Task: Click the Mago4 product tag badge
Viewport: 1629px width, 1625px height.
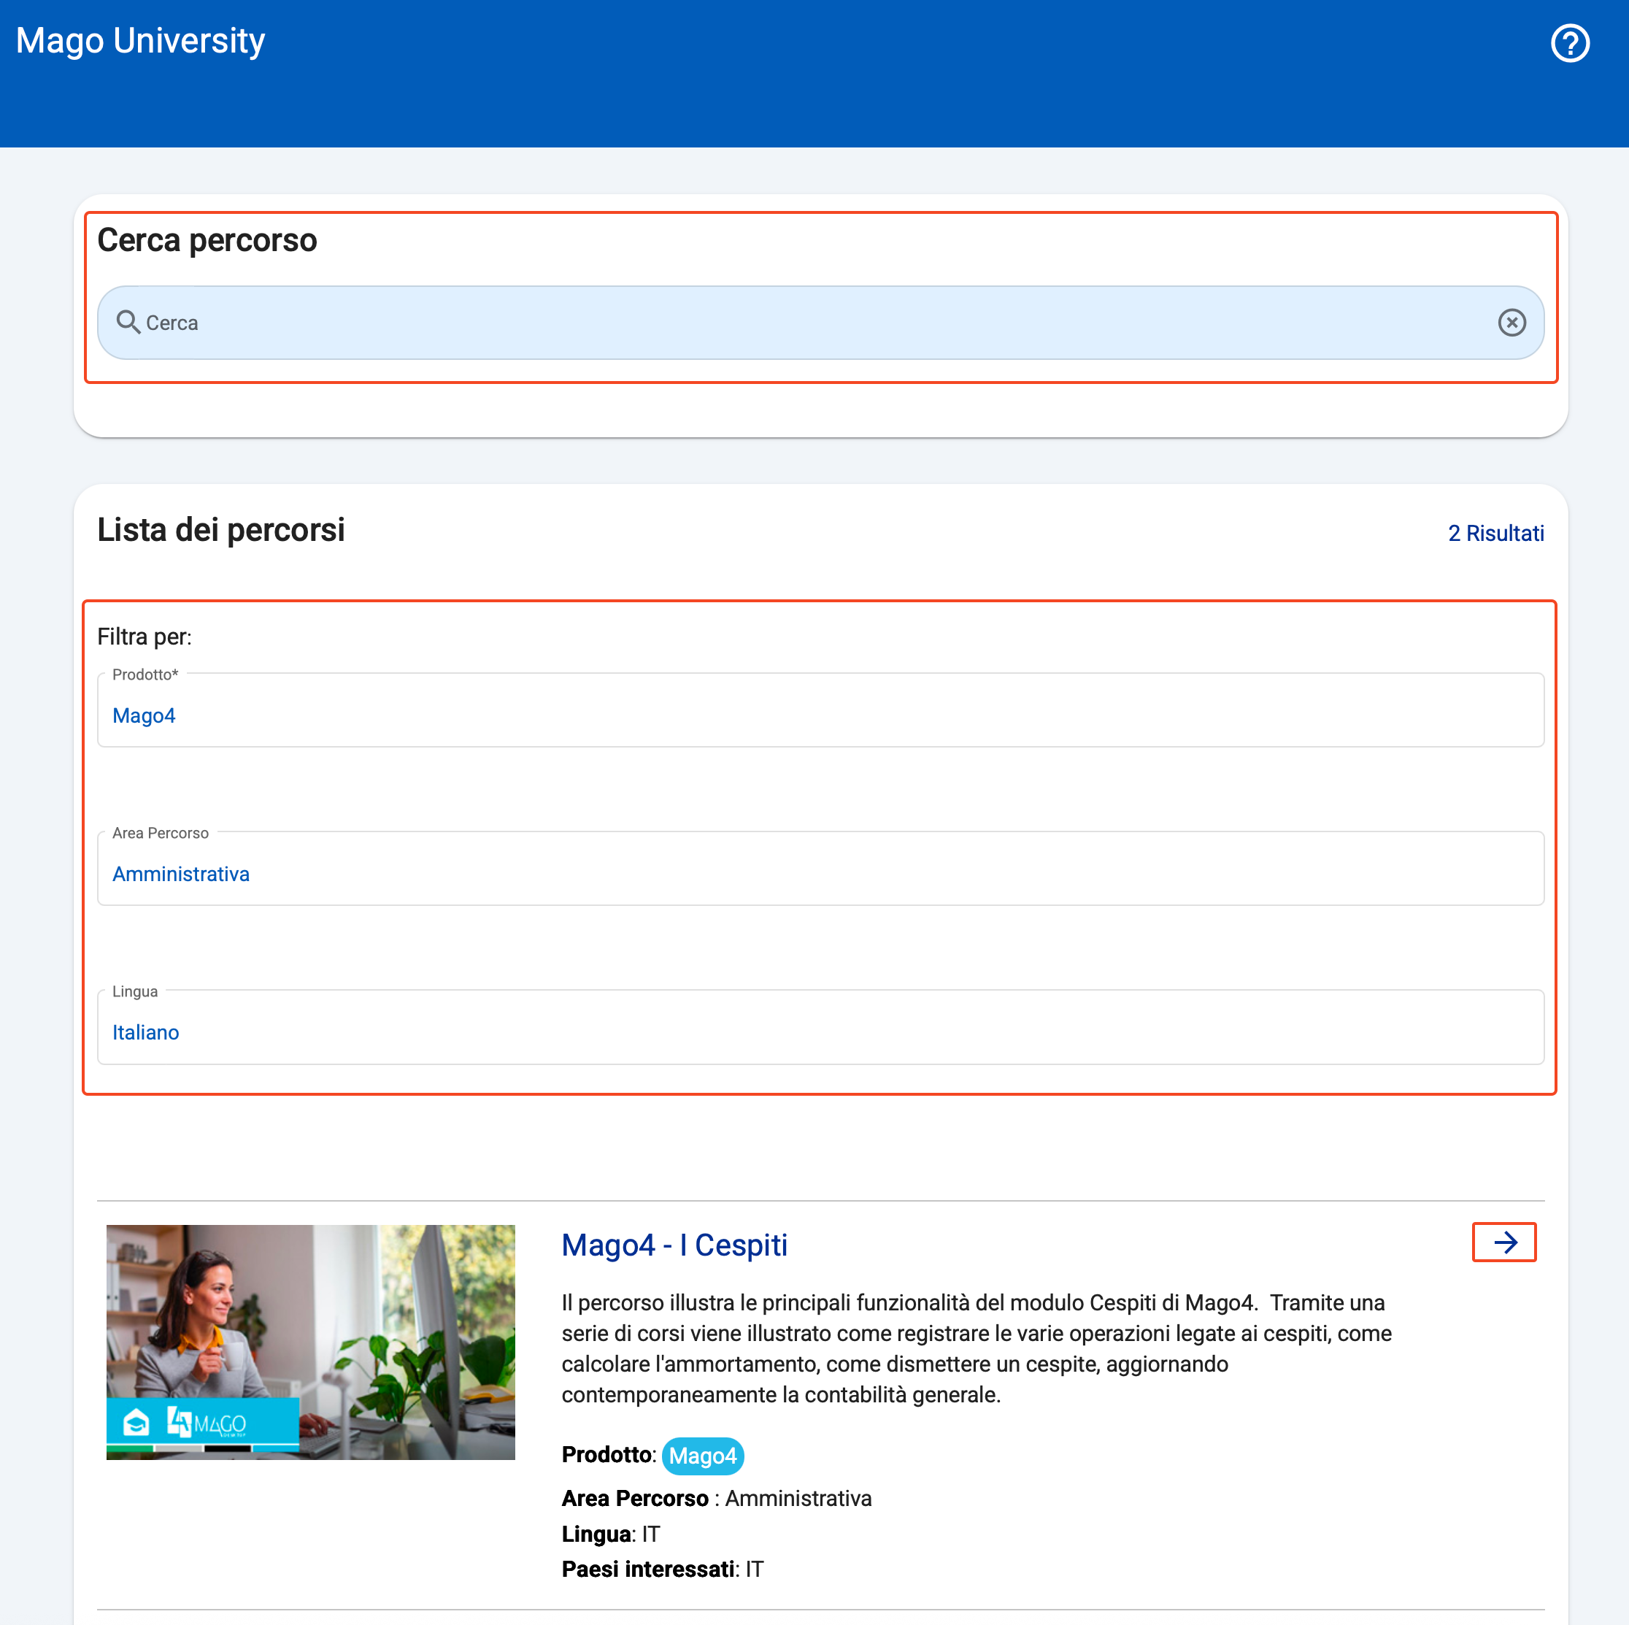Action: [x=702, y=1456]
